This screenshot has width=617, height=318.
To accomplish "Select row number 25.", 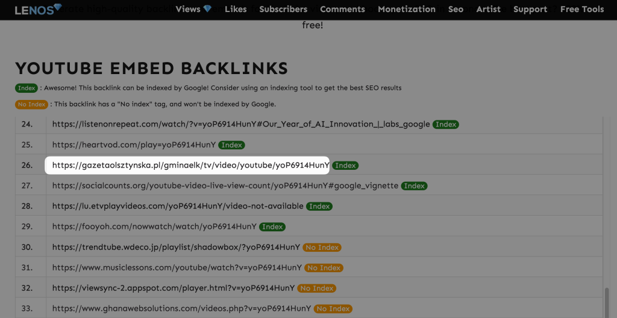I will coord(27,145).
